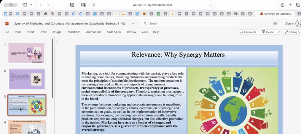This screenshot has width=301, height=134.
Task: Click the slide panel vertical scrollbar
Action: coord(52,68)
